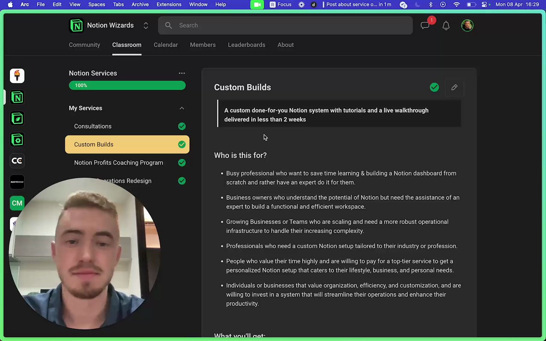
Task: Open the Window menu
Action: click(198, 5)
